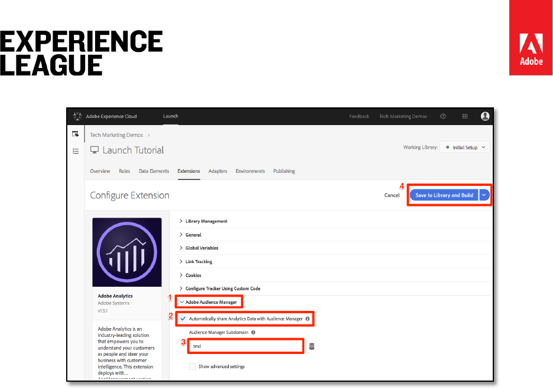Open the user profile avatar icon

485,116
